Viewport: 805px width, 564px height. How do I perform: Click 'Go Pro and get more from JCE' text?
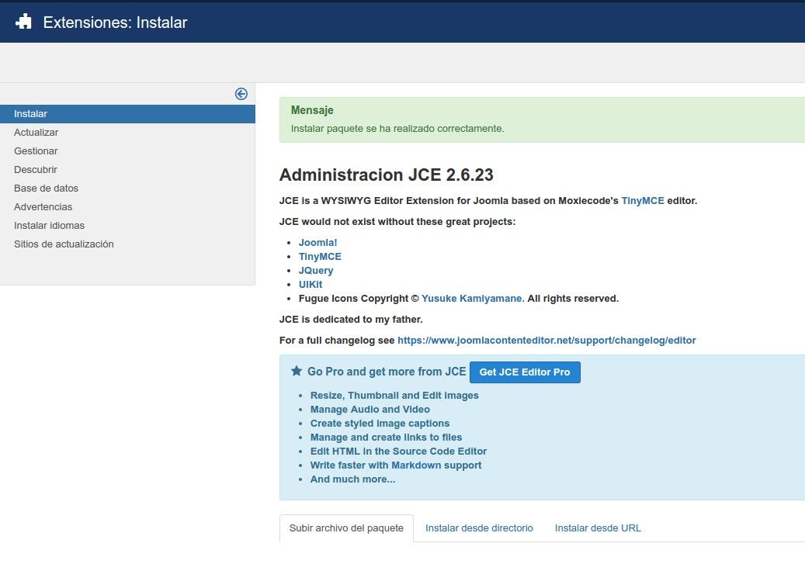point(387,372)
